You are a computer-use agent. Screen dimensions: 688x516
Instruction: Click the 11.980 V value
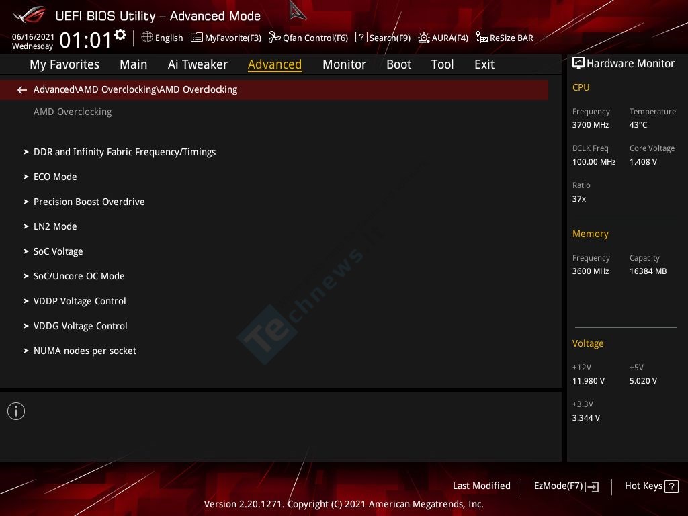click(x=588, y=381)
